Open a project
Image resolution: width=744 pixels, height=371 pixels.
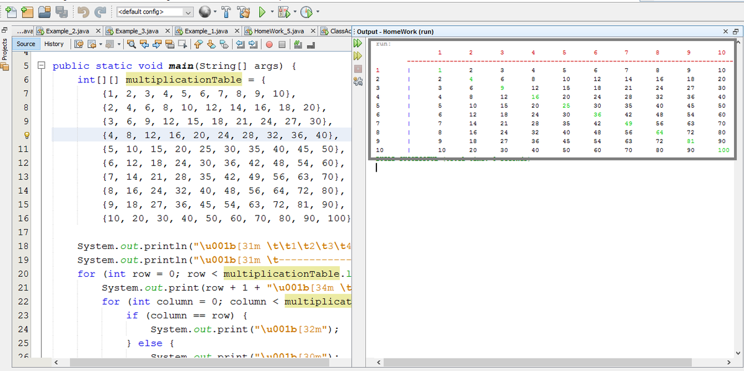pos(44,11)
